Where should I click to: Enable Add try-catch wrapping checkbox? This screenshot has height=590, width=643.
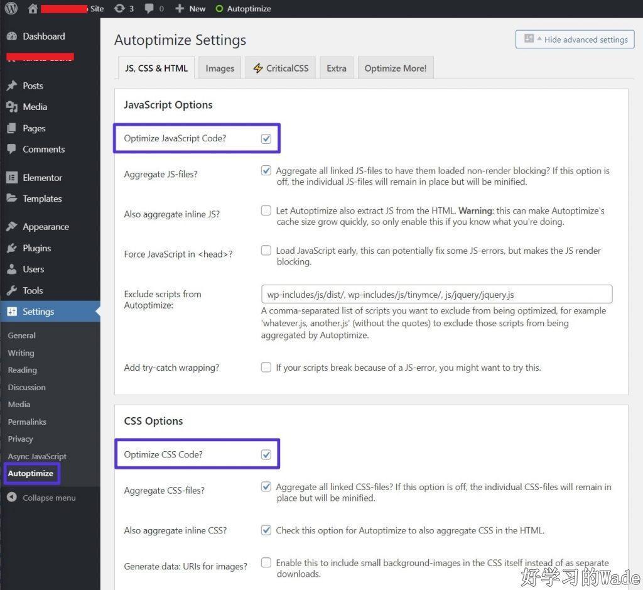266,367
